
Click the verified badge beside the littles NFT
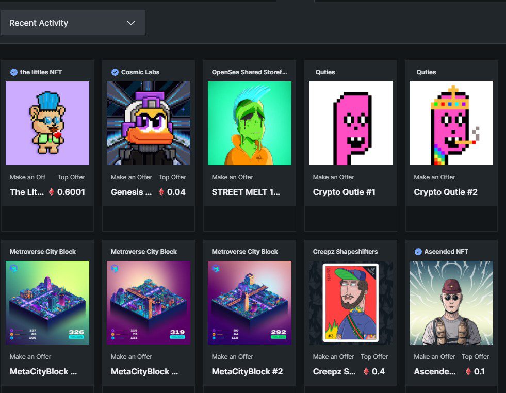(x=14, y=72)
